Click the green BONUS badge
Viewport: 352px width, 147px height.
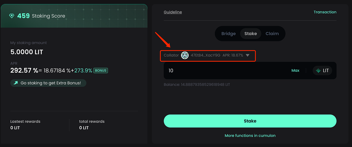(101, 71)
